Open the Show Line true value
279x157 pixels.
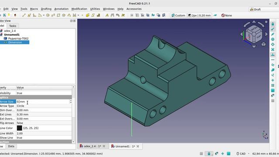44,138
